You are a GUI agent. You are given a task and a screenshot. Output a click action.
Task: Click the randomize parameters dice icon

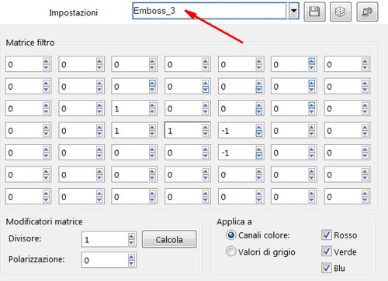(341, 12)
